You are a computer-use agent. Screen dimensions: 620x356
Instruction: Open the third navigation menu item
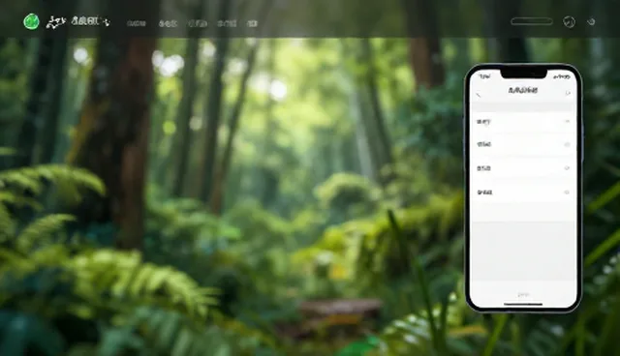(x=198, y=23)
